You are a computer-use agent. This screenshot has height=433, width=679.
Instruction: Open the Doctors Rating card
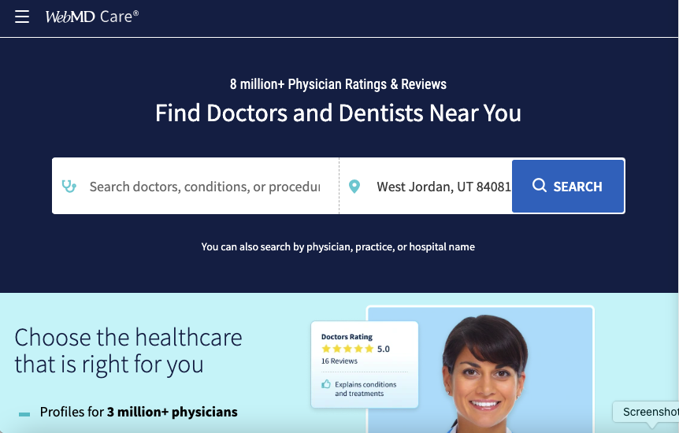tap(365, 365)
